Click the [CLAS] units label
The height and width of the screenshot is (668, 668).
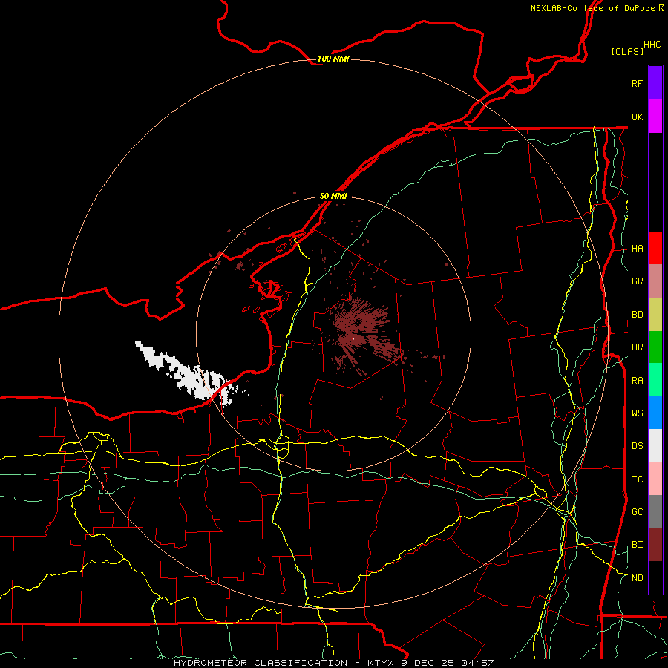627,51
